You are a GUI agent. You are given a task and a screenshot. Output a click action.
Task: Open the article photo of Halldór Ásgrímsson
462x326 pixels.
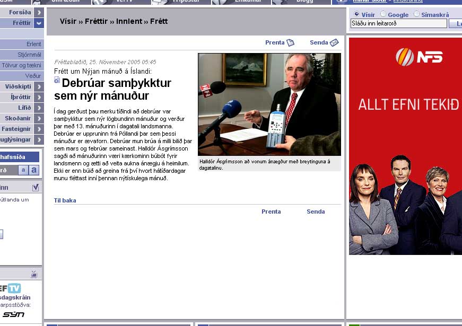coord(269,104)
